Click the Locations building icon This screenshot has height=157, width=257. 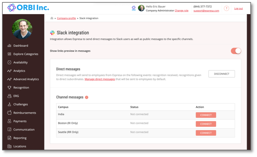point(9,146)
